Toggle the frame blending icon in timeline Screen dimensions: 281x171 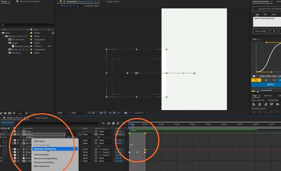(x=113, y=123)
